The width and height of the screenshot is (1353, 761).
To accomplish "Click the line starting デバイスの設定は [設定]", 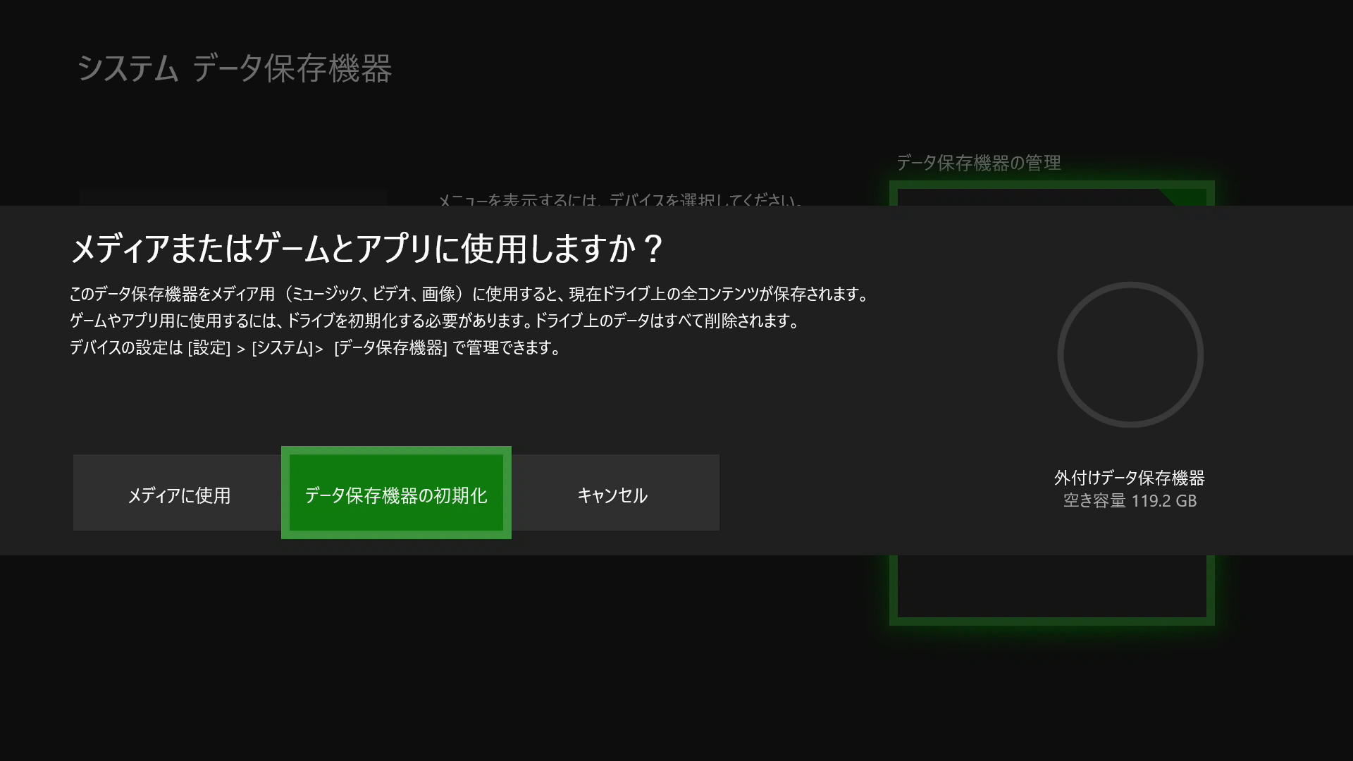I will coord(316,347).
